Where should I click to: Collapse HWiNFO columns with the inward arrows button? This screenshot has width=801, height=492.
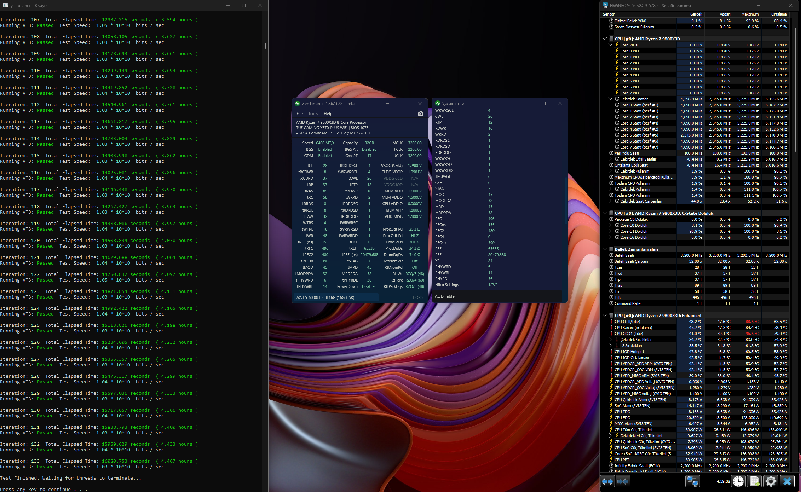[623, 481]
